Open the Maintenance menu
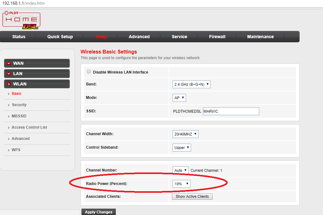The image size is (323, 215). (x=260, y=37)
